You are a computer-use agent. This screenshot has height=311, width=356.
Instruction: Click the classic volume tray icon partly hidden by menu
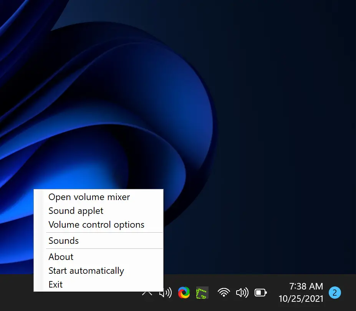point(166,293)
